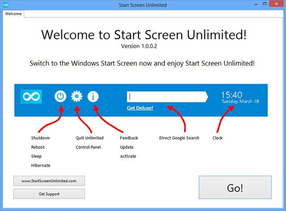The height and width of the screenshot is (211, 286).
Task: Click the info 'i' icon
Action: (x=93, y=97)
